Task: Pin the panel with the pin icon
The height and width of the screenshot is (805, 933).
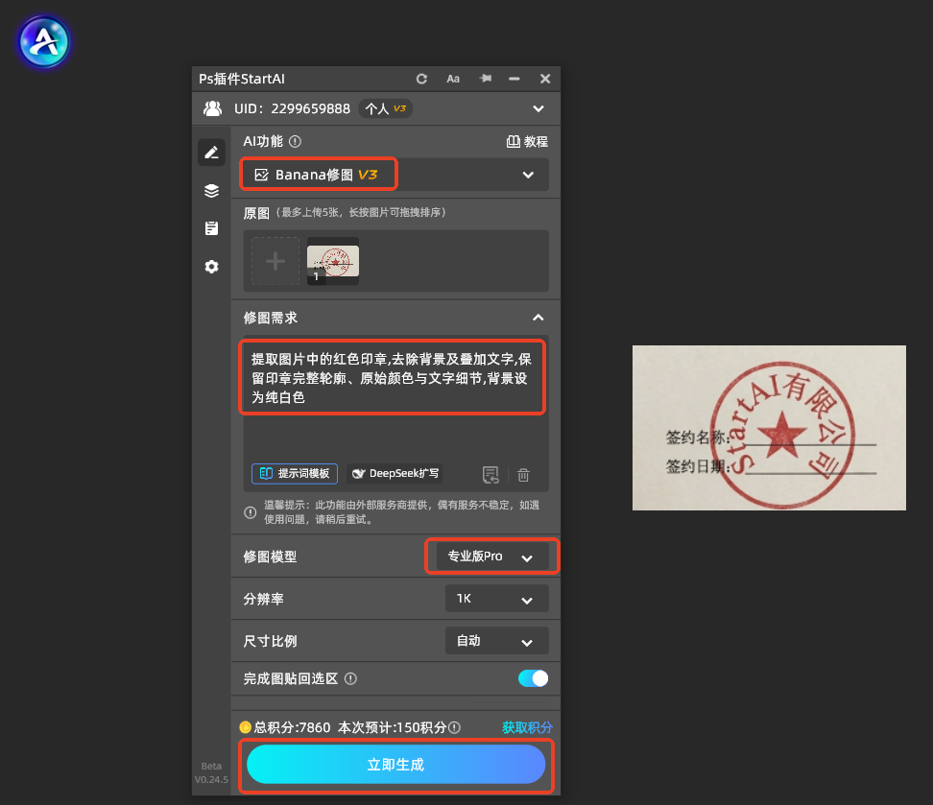Action: click(x=486, y=78)
